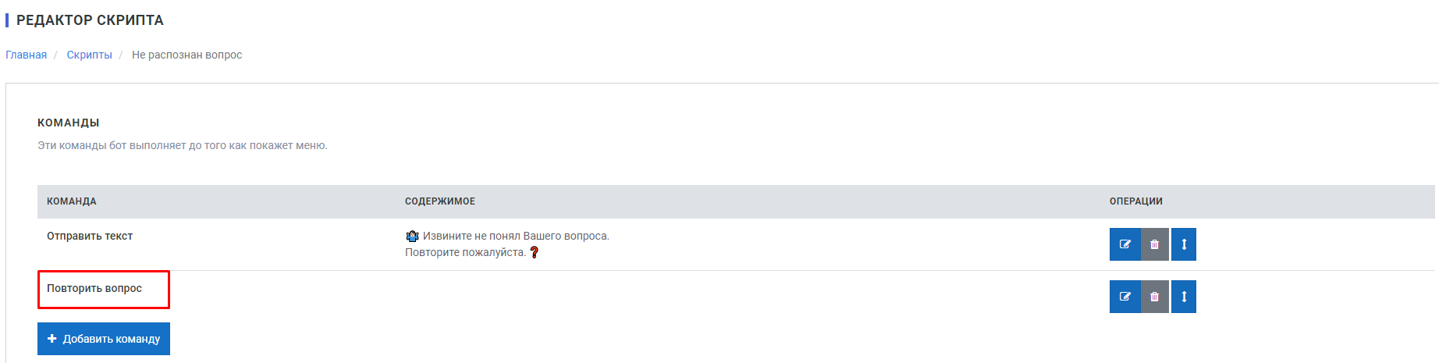
Task: Edit the "Повторить вопрос" command
Action: click(1125, 297)
